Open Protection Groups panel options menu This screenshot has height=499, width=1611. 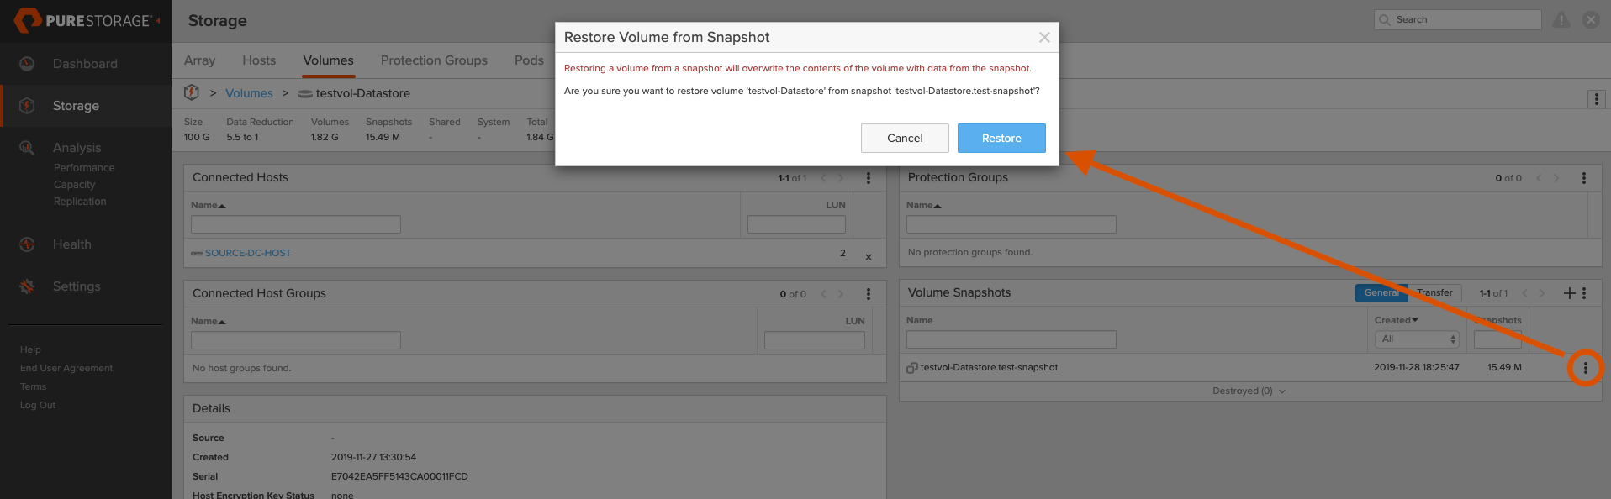point(1584,178)
